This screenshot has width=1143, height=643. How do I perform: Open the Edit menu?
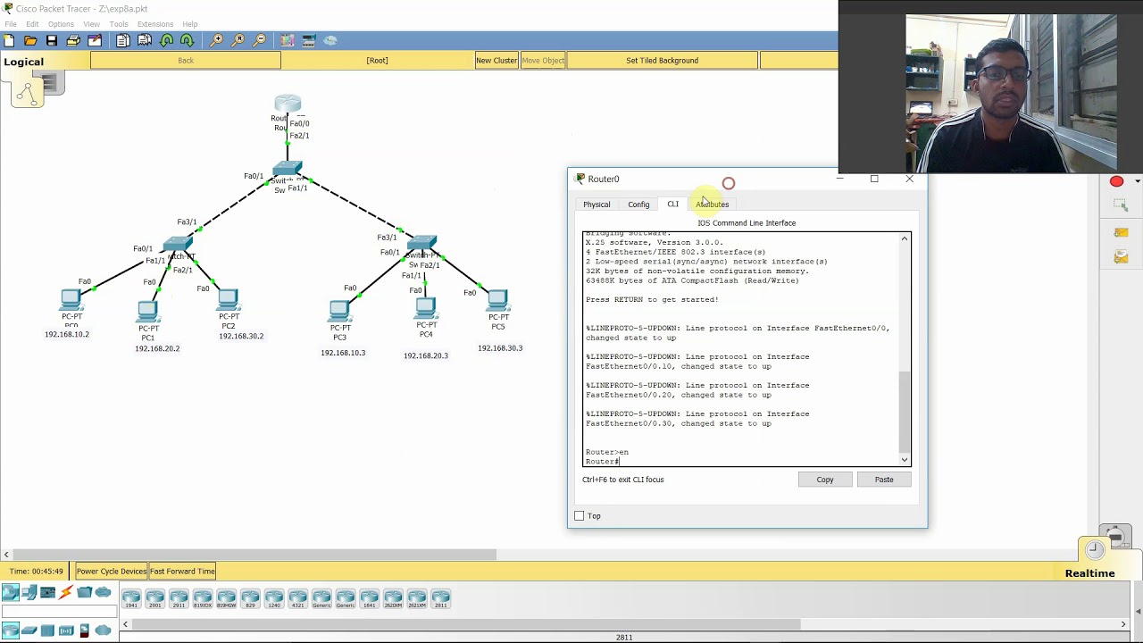tap(32, 24)
